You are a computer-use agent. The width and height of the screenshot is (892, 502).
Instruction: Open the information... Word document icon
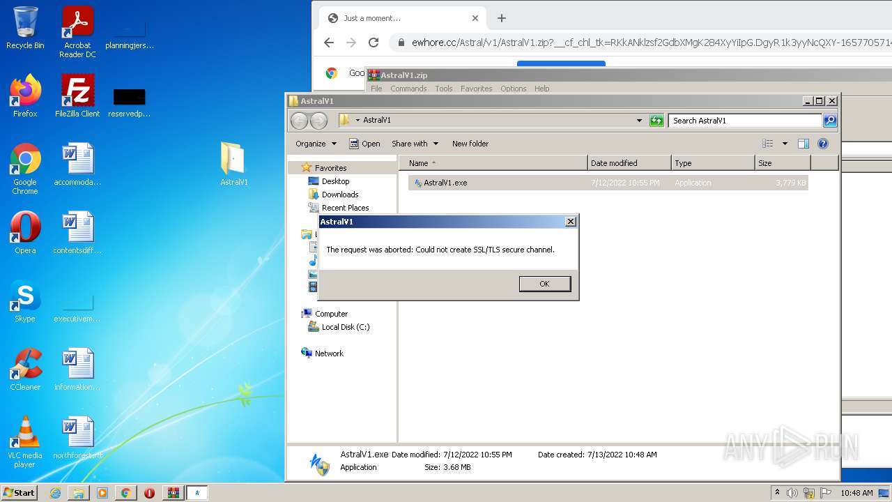[77, 370]
